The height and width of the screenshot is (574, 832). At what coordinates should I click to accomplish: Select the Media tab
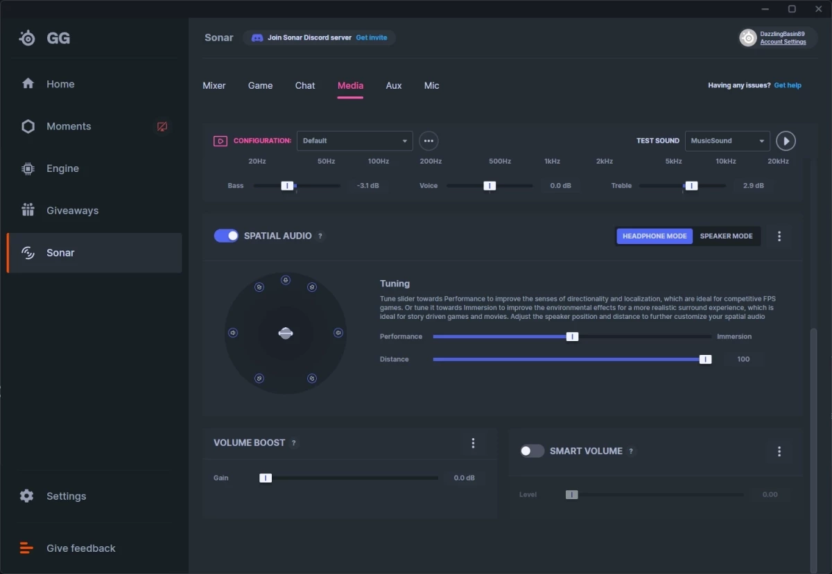[350, 86]
